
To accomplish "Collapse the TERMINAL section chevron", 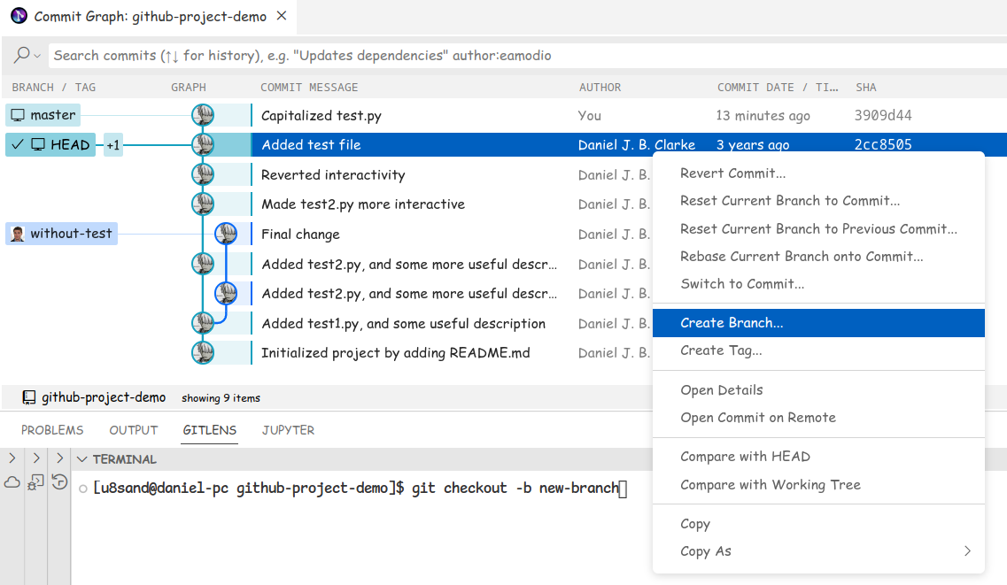I will [x=81, y=459].
